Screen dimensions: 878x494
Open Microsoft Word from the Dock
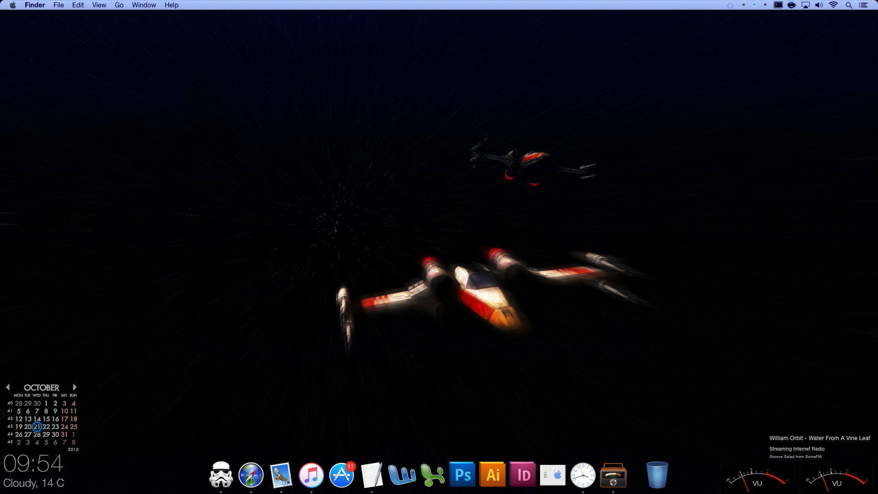pos(402,475)
